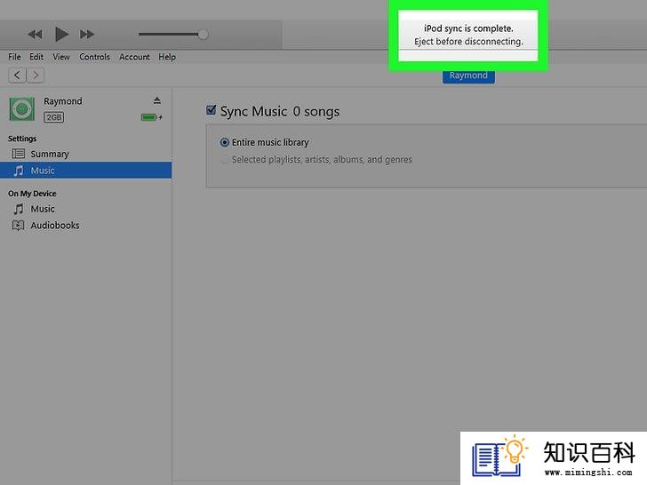Click music note icon beside On My Device Music
Viewport: 647px width, 485px height.
(x=18, y=209)
